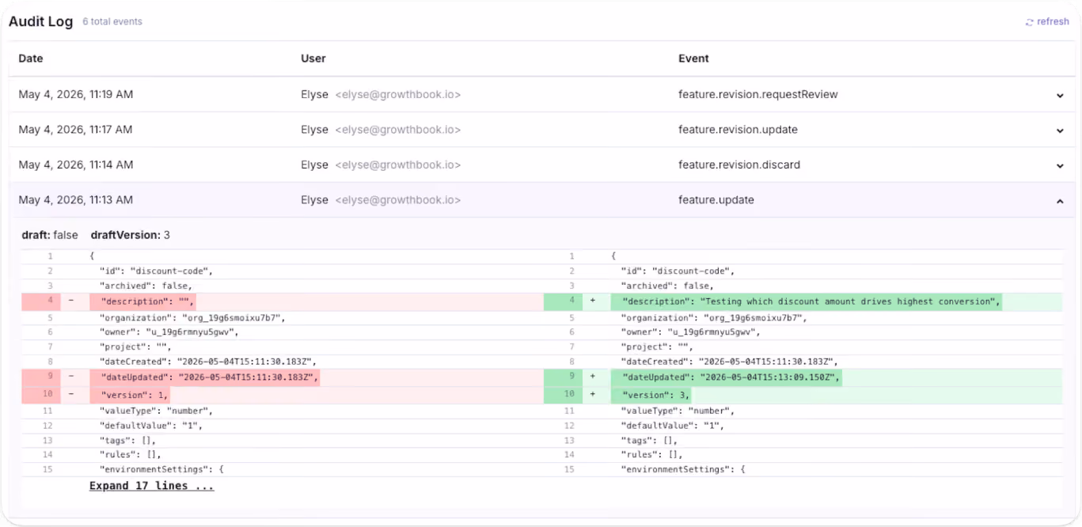Click the right pane defaultValue line
Viewport: 1082px width, 527px height.
click(672, 426)
